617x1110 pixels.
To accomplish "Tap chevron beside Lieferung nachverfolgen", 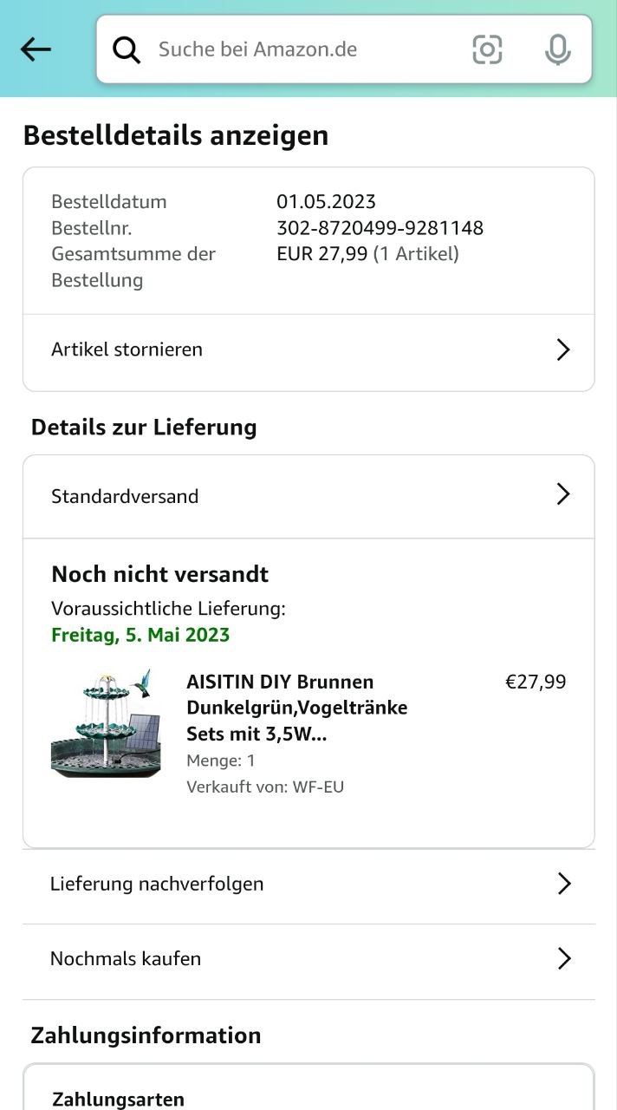I will [x=564, y=884].
